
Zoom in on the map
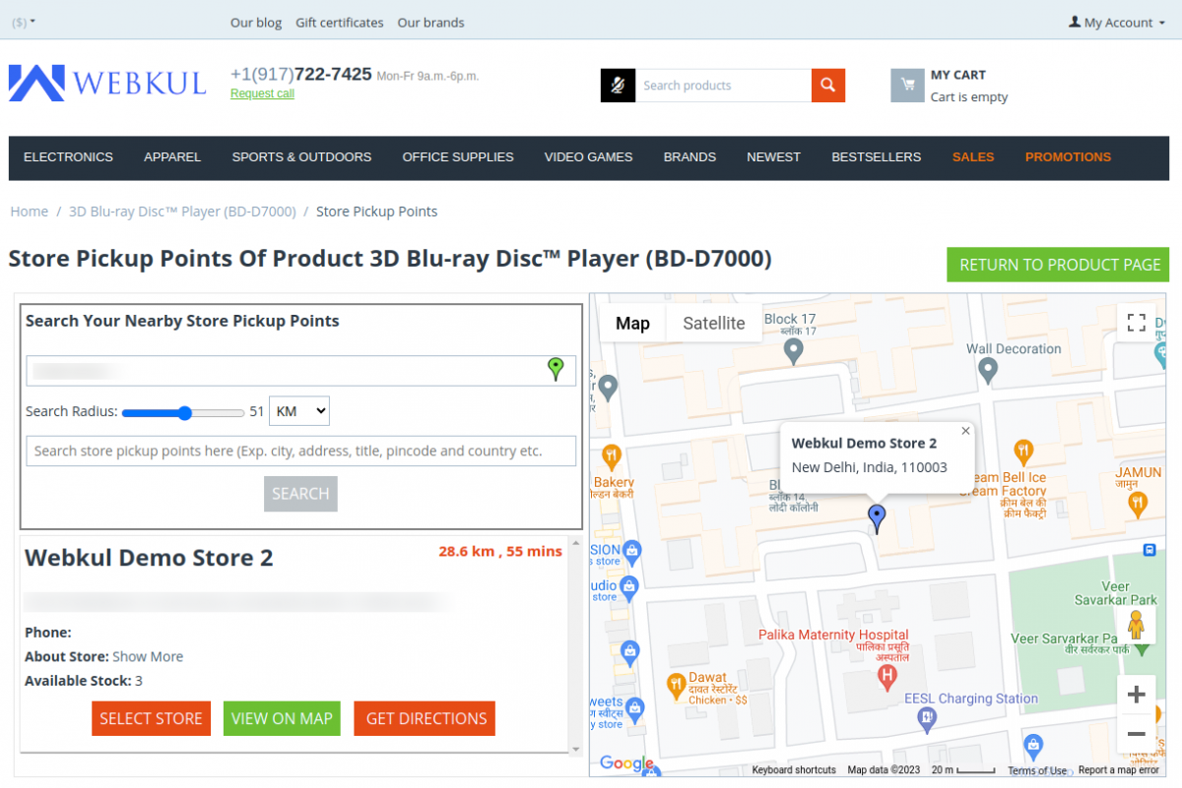(1136, 695)
